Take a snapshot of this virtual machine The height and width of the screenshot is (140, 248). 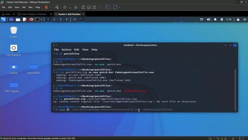[65, 7]
